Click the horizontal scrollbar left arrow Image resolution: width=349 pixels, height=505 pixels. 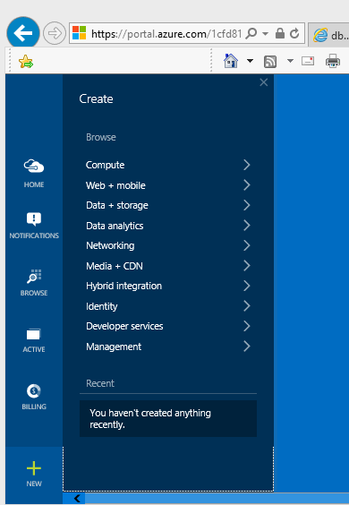click(x=77, y=499)
